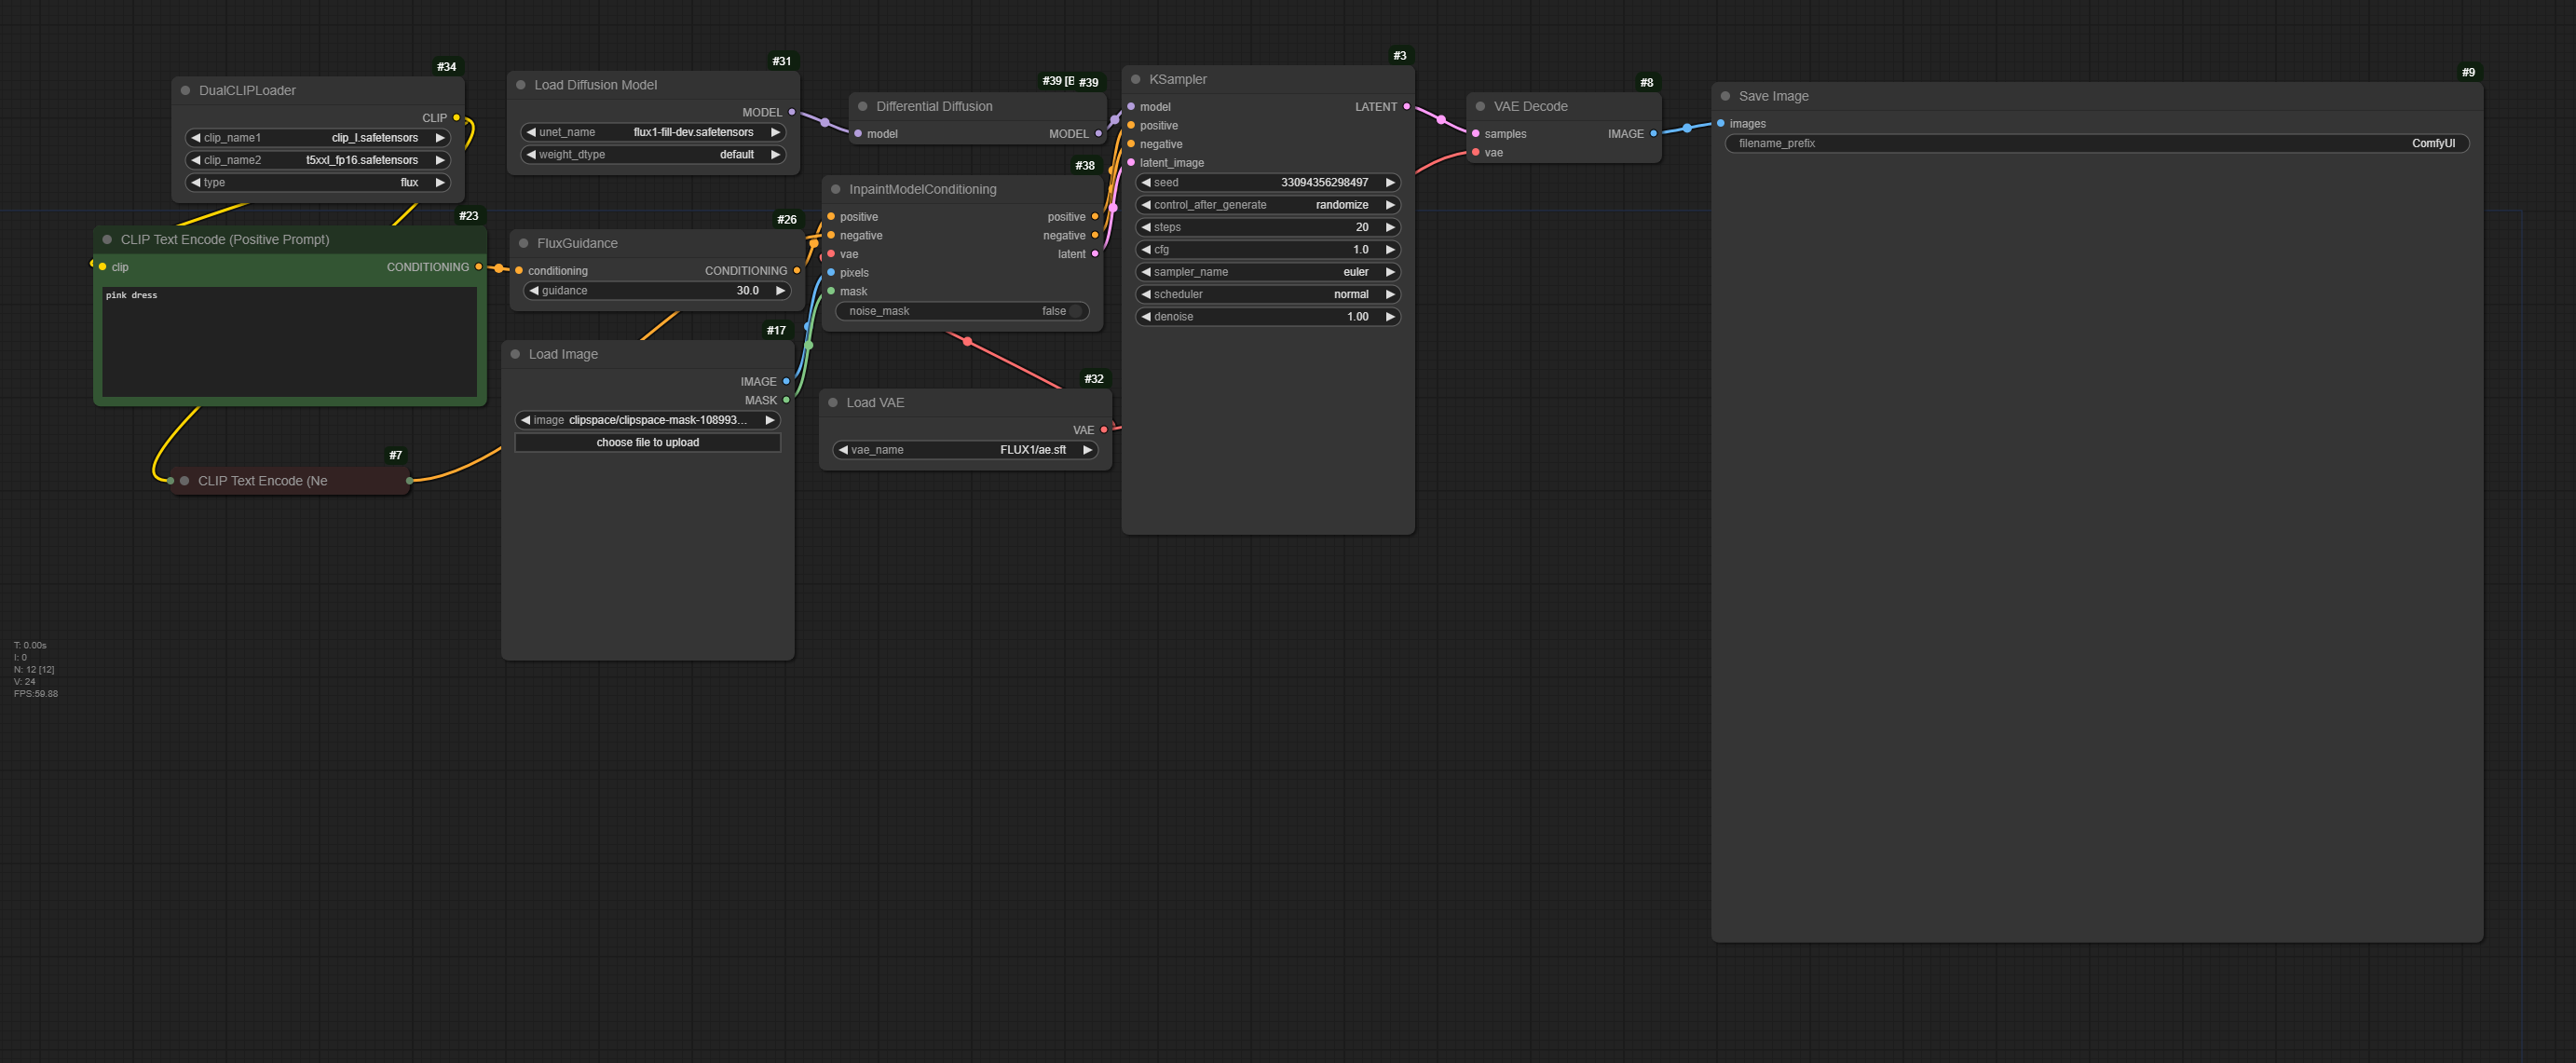
Task: Click the VAE Decode IMAGE output socket
Action: pos(1653,134)
